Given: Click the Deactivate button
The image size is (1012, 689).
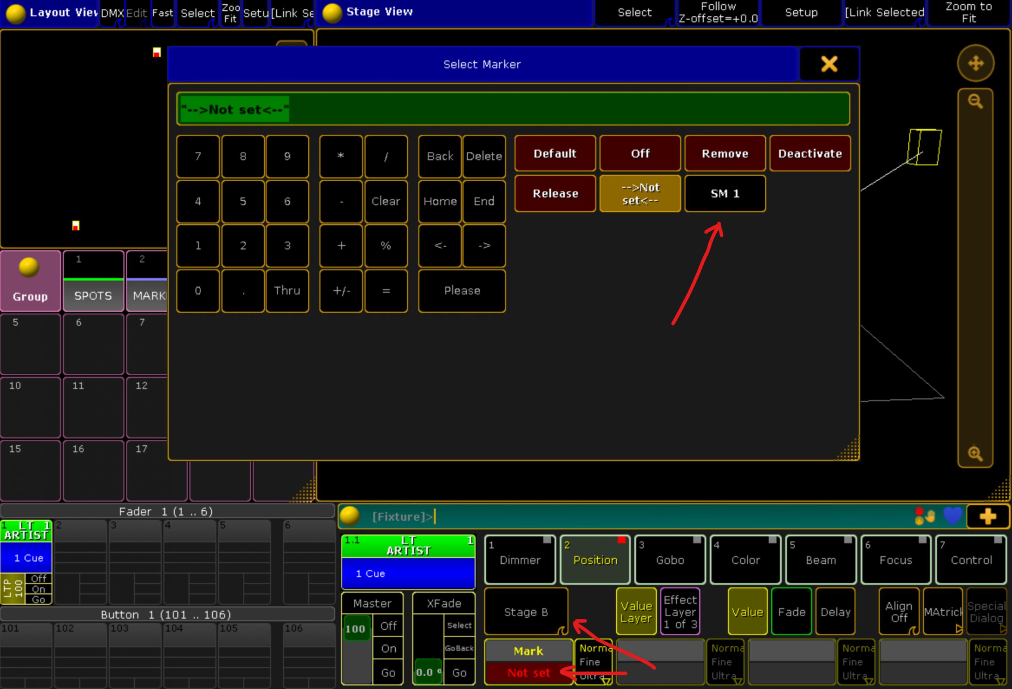Looking at the screenshot, I should pyautogui.click(x=810, y=153).
